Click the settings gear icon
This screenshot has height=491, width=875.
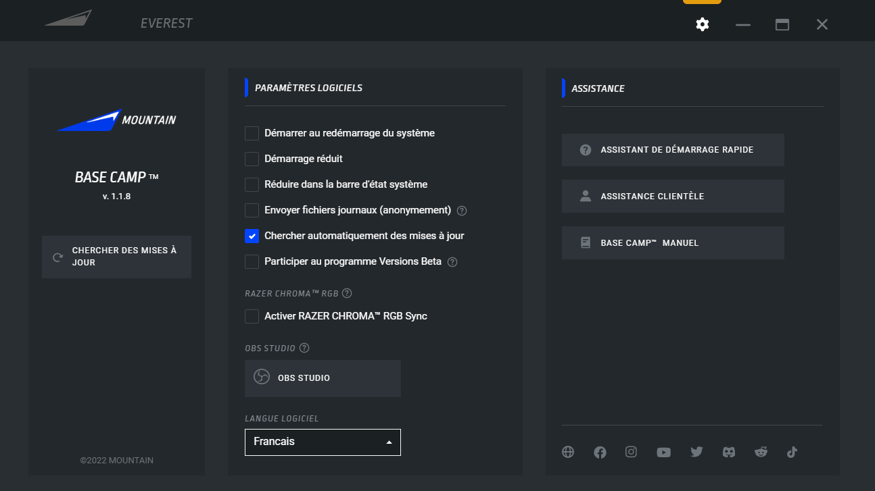[703, 25]
